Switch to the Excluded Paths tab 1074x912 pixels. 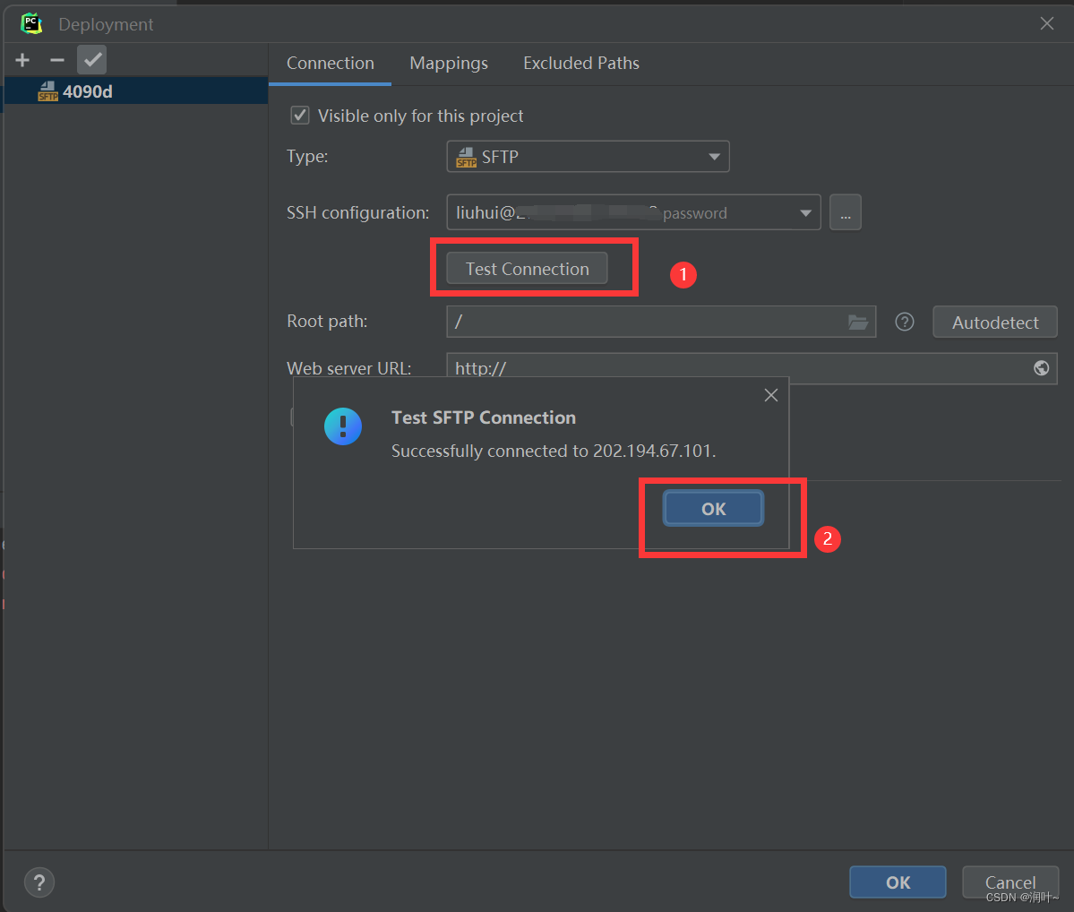click(x=580, y=63)
